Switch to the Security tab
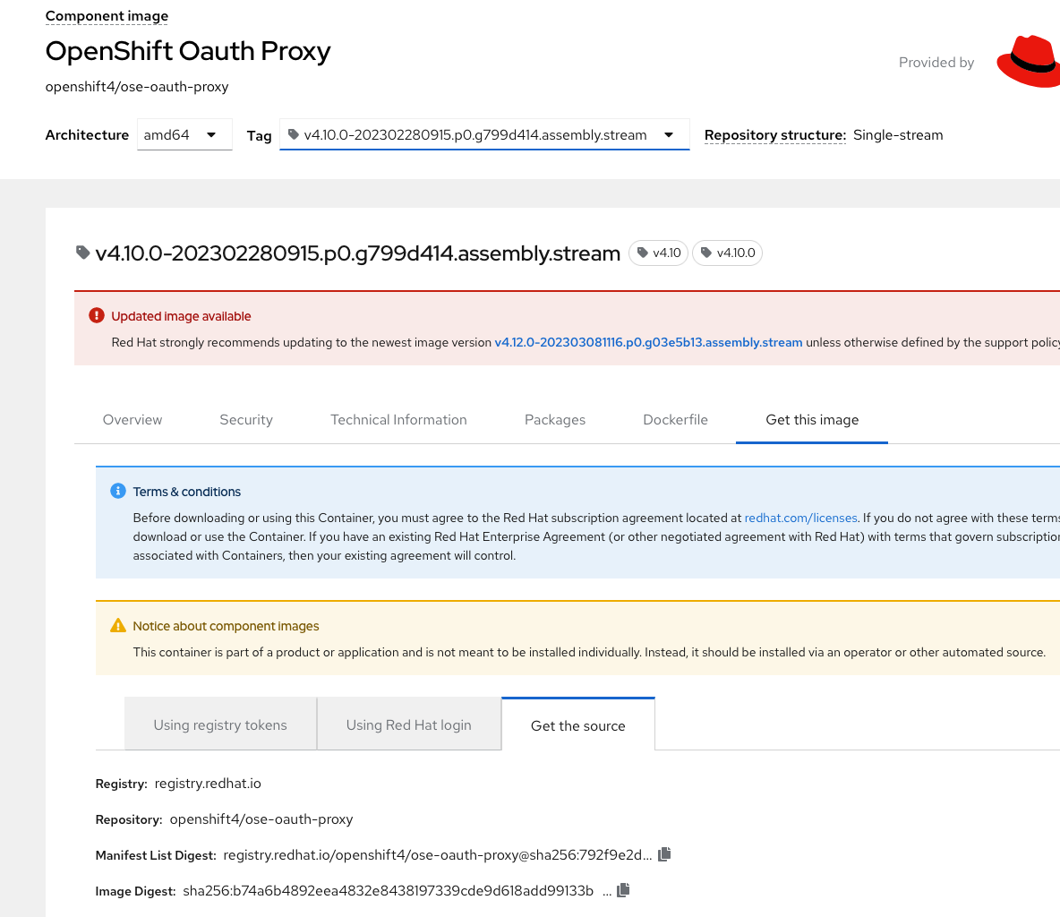This screenshot has width=1060, height=917. click(x=246, y=419)
